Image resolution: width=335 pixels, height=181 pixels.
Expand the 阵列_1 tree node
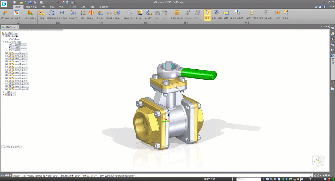point(3,92)
